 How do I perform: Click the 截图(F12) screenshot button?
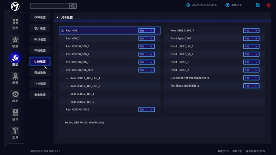[x=223, y=151]
